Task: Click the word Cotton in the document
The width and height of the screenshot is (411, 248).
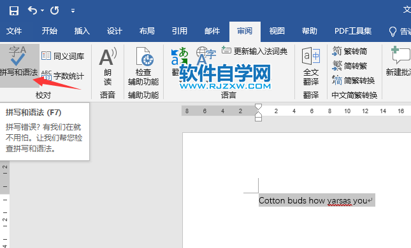Action: (272, 201)
